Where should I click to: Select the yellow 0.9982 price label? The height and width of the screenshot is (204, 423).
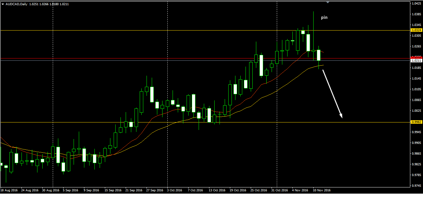click(x=416, y=122)
